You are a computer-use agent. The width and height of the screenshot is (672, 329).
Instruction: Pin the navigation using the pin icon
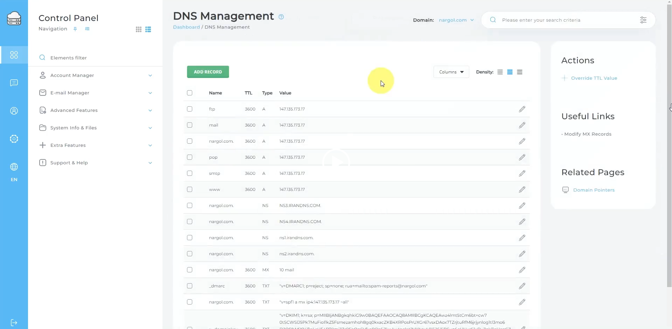click(x=75, y=29)
